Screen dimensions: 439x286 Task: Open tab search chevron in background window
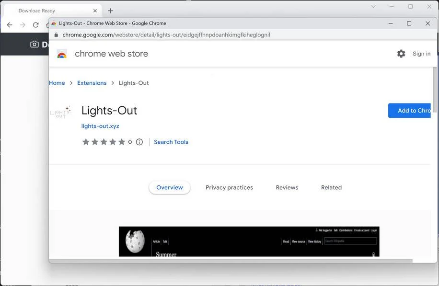[373, 6]
